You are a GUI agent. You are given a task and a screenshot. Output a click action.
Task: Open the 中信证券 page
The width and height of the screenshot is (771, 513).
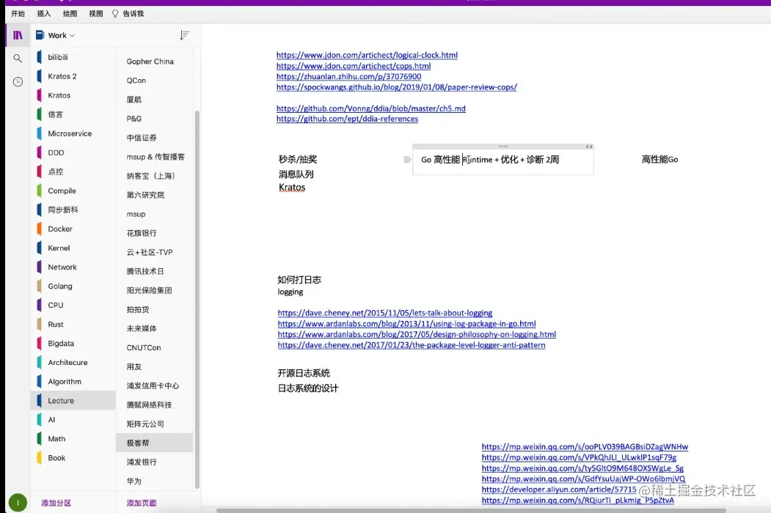(155, 138)
